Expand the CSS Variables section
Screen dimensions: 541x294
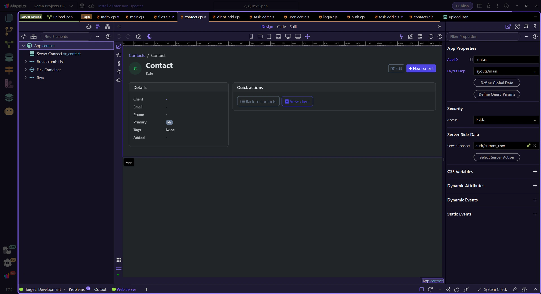[535, 172]
